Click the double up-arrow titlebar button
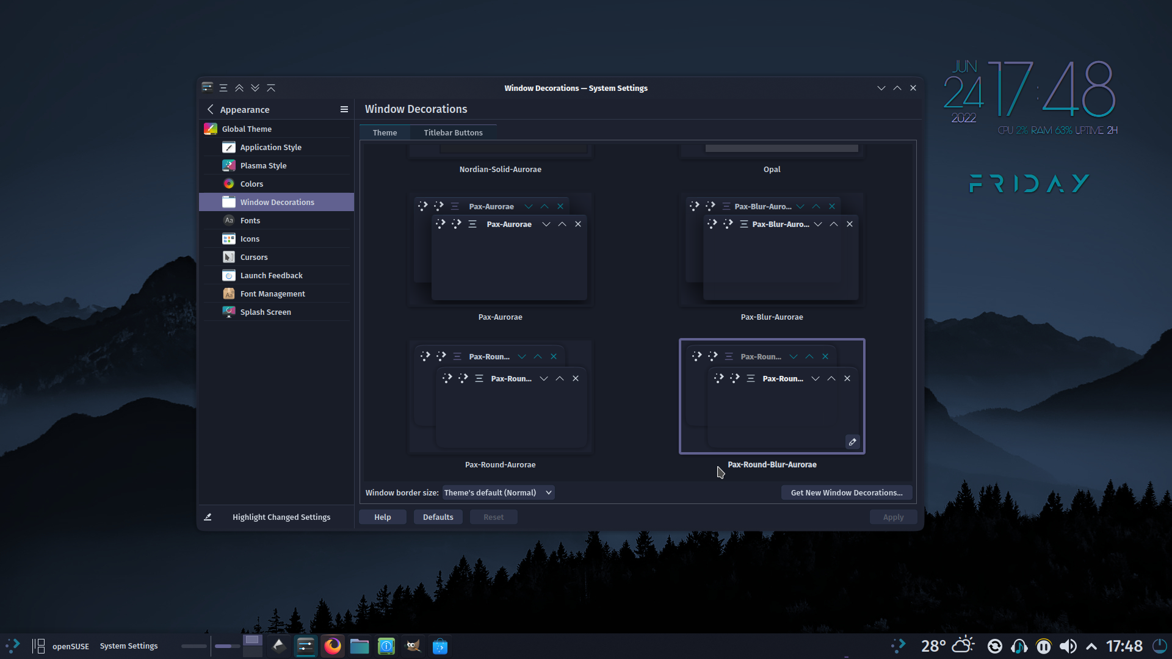The height and width of the screenshot is (659, 1172). pyautogui.click(x=239, y=88)
